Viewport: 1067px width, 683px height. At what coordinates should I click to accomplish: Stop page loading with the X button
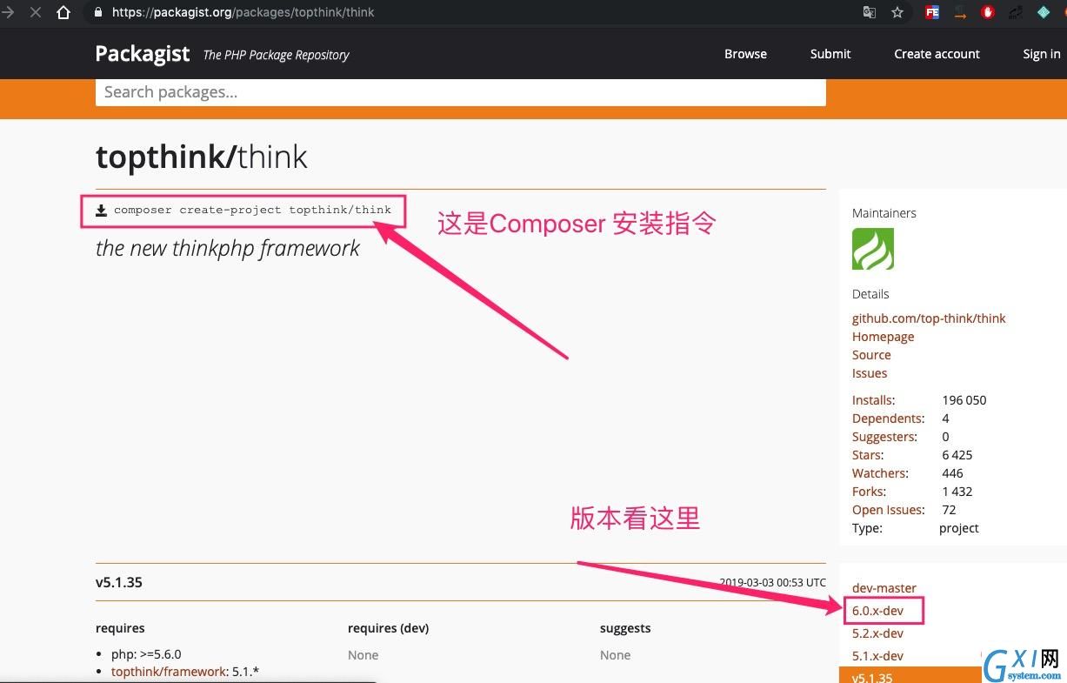coord(36,13)
